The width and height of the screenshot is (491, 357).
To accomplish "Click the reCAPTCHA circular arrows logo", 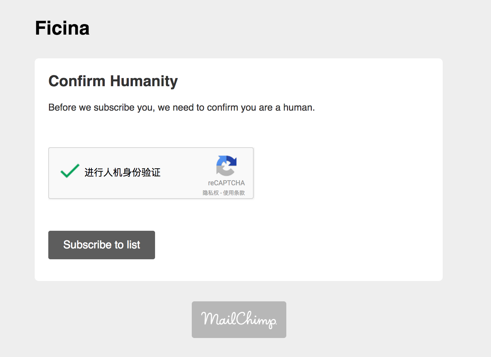I will [x=226, y=165].
